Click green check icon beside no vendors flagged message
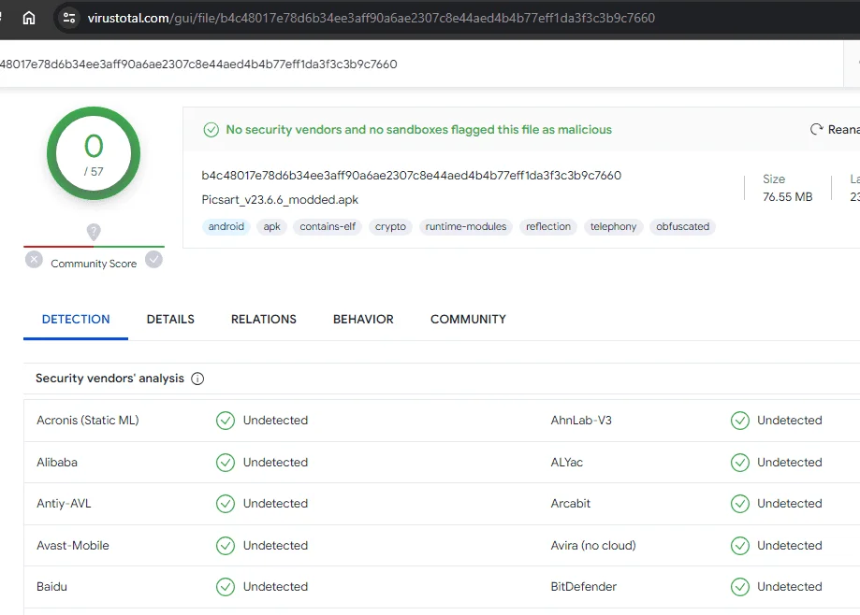 [211, 130]
